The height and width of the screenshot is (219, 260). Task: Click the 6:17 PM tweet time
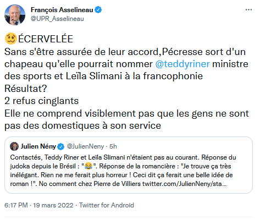pos(16,205)
